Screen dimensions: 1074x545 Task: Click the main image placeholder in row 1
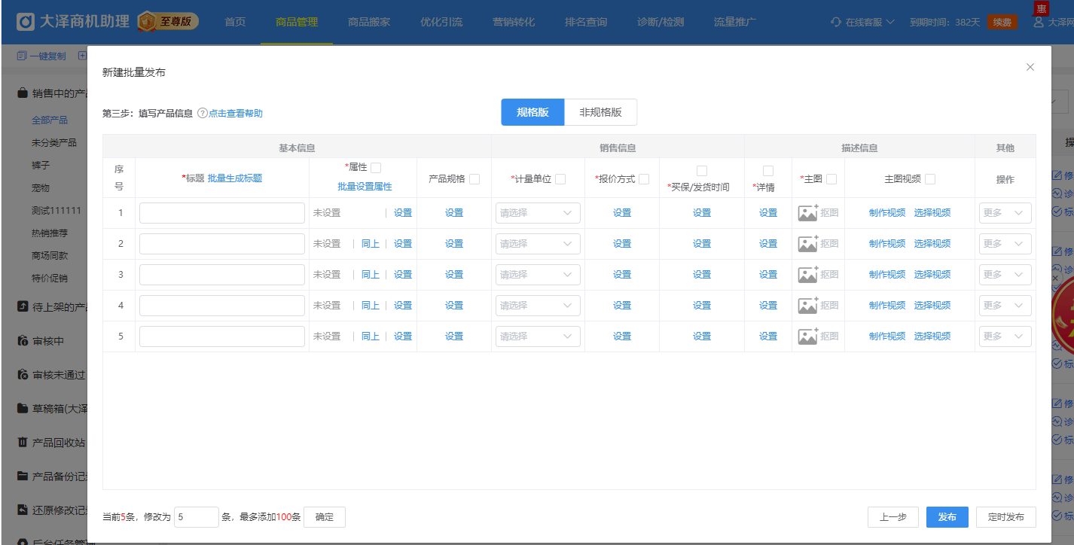pos(808,213)
